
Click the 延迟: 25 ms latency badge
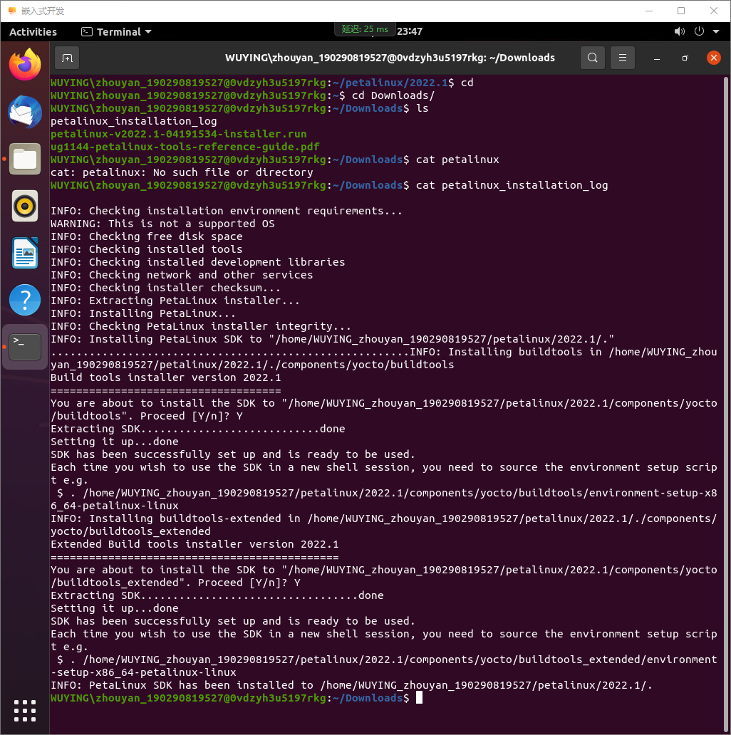click(364, 29)
